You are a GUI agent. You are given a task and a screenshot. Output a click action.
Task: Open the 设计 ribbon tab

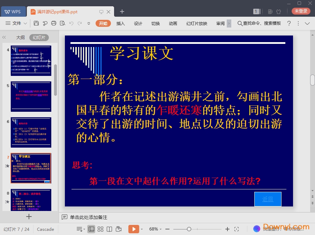138,23
